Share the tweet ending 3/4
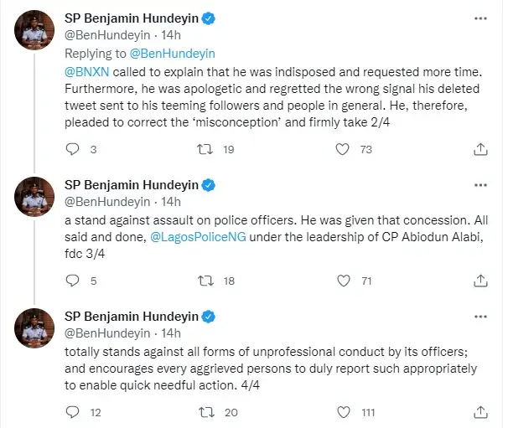Image resolution: width=508 pixels, height=428 pixels. [x=479, y=281]
